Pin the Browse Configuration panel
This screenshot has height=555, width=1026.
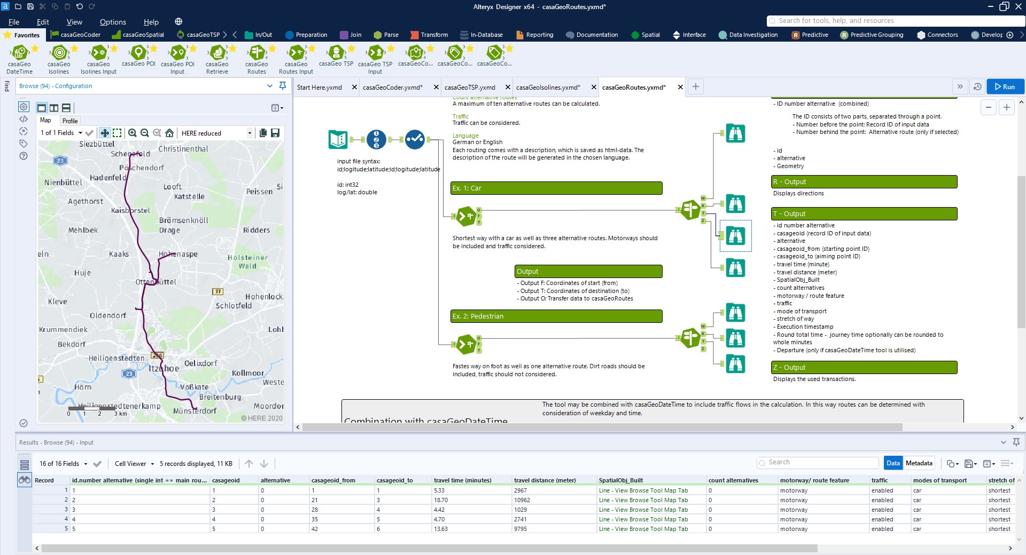tap(283, 86)
